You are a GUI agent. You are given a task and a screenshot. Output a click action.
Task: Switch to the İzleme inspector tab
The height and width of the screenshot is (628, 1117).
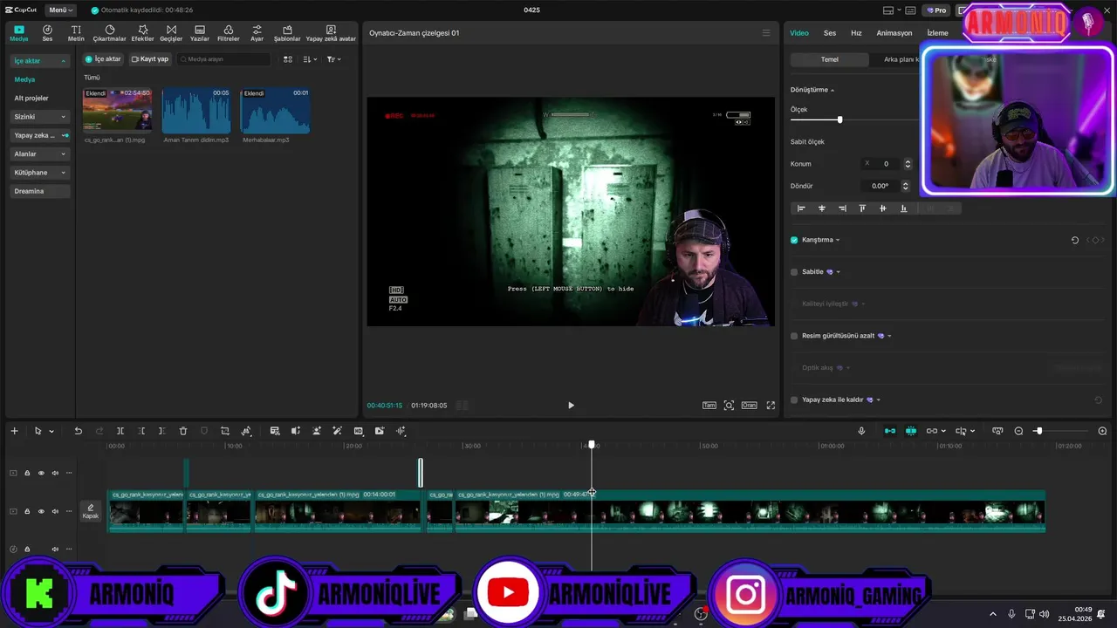click(x=937, y=33)
